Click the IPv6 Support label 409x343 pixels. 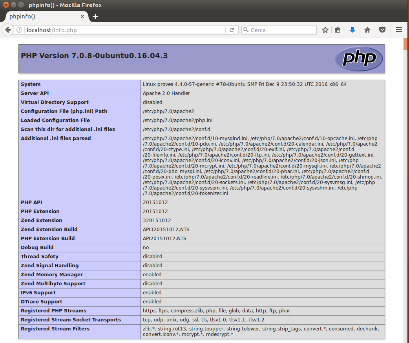(38, 293)
